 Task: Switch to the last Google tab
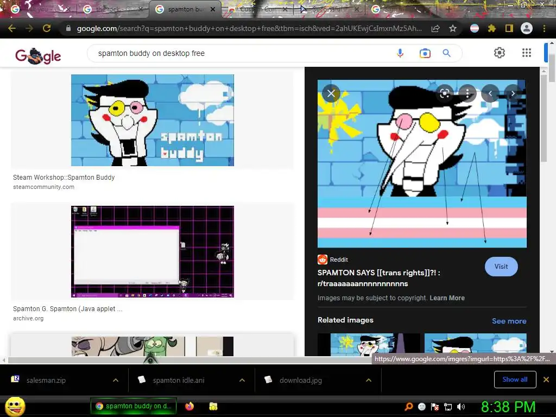(401, 9)
